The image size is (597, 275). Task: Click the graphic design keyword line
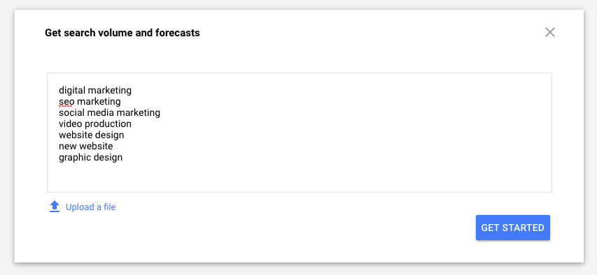point(90,157)
